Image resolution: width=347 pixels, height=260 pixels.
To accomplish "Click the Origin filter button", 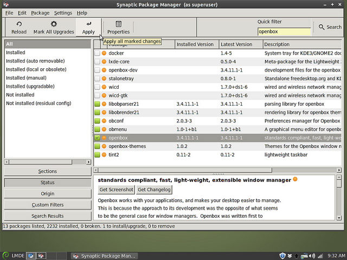I will [48, 194].
